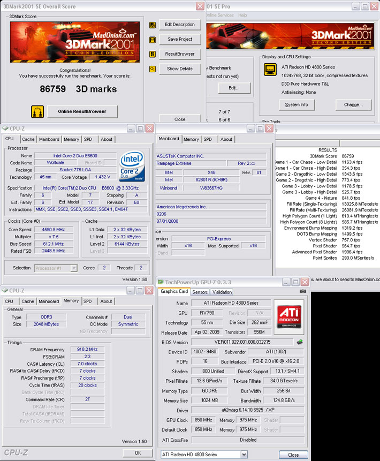Click the Bus Speed 612.1 MHz value
The height and width of the screenshot is (461, 380).
click(x=53, y=244)
